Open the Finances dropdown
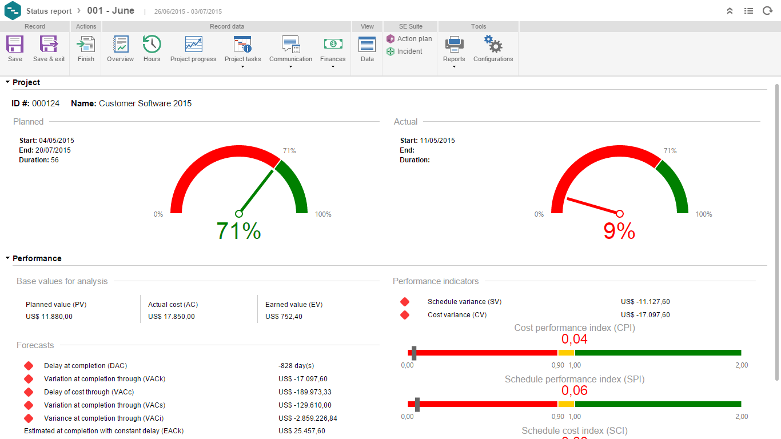Image resolution: width=781 pixels, height=439 pixels. 333,67
